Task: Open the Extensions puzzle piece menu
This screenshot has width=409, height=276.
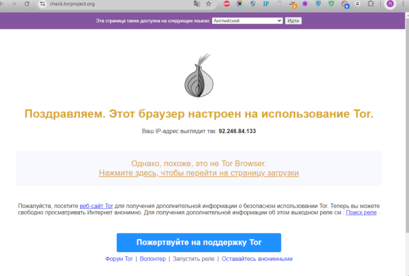Action: tap(371, 4)
